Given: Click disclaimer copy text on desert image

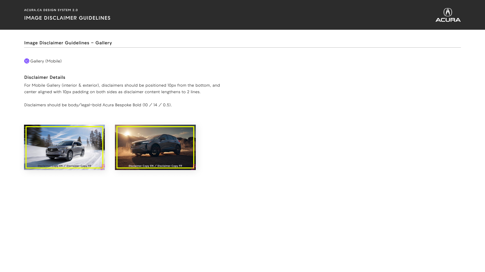Looking at the screenshot, I should (x=155, y=166).
